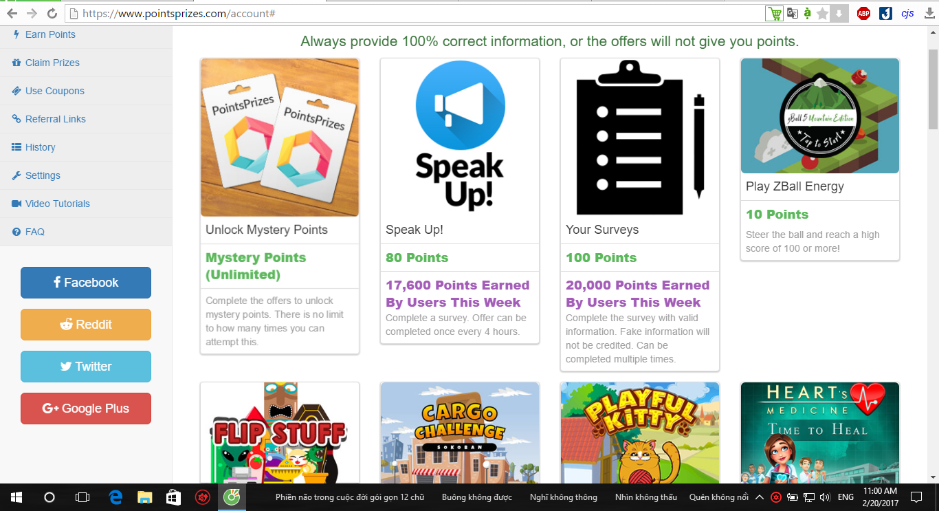Click the 'Speak Up!' offer title

point(415,230)
